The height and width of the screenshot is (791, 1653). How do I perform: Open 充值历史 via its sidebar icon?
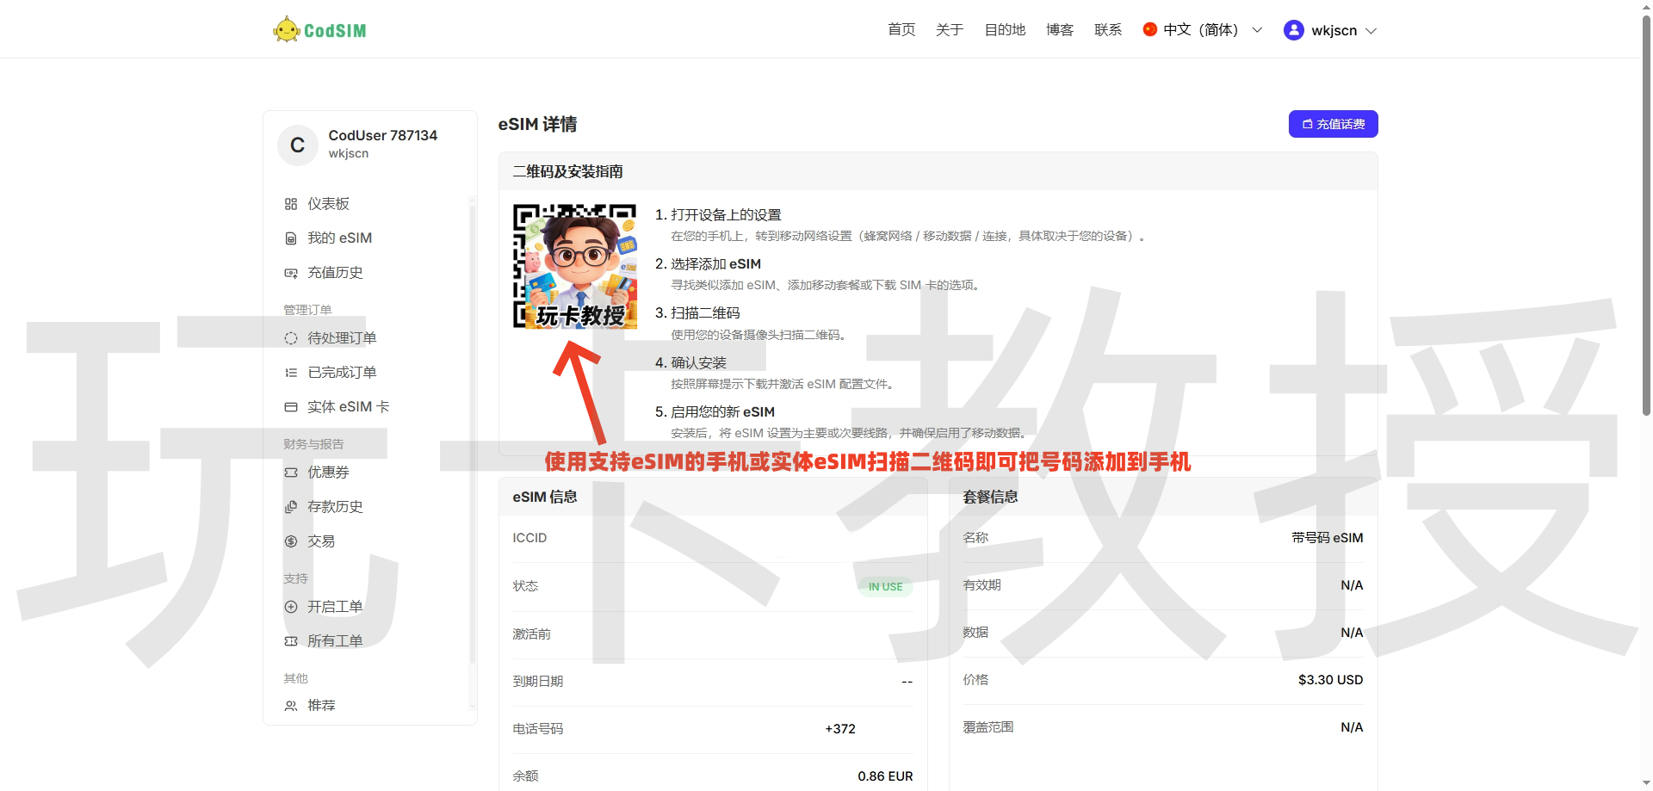coord(291,273)
